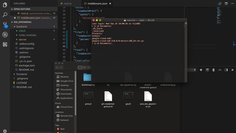Open the .editorconfig file
Screen dimensions: 236x133
[x=27, y=44]
